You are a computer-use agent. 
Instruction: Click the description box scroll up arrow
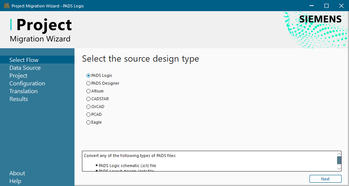(339, 154)
